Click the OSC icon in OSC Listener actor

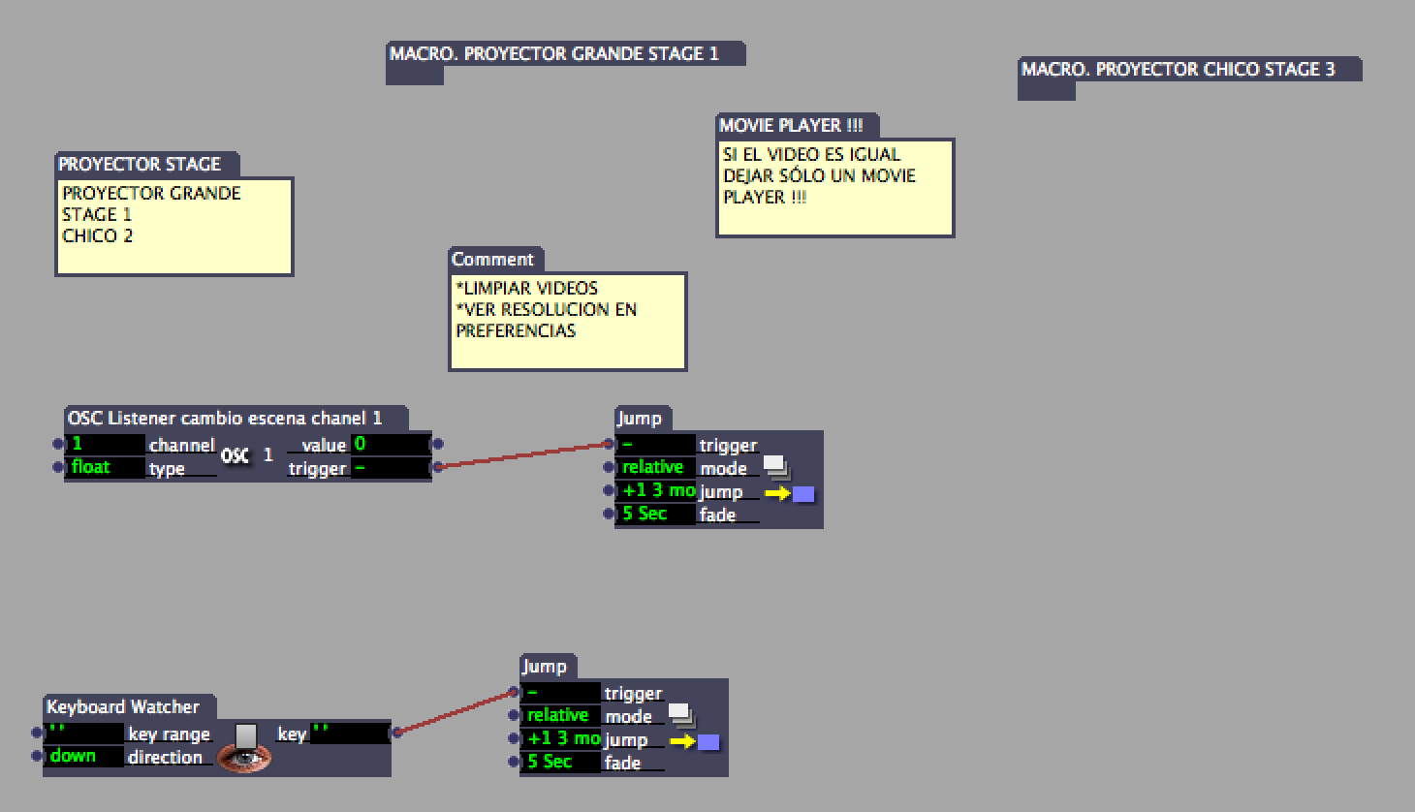tap(236, 455)
